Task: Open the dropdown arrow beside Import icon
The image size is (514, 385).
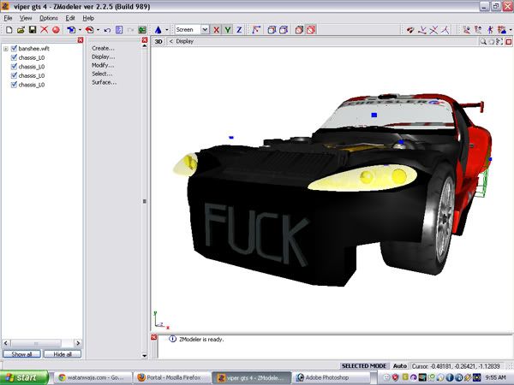Action: click(80, 30)
